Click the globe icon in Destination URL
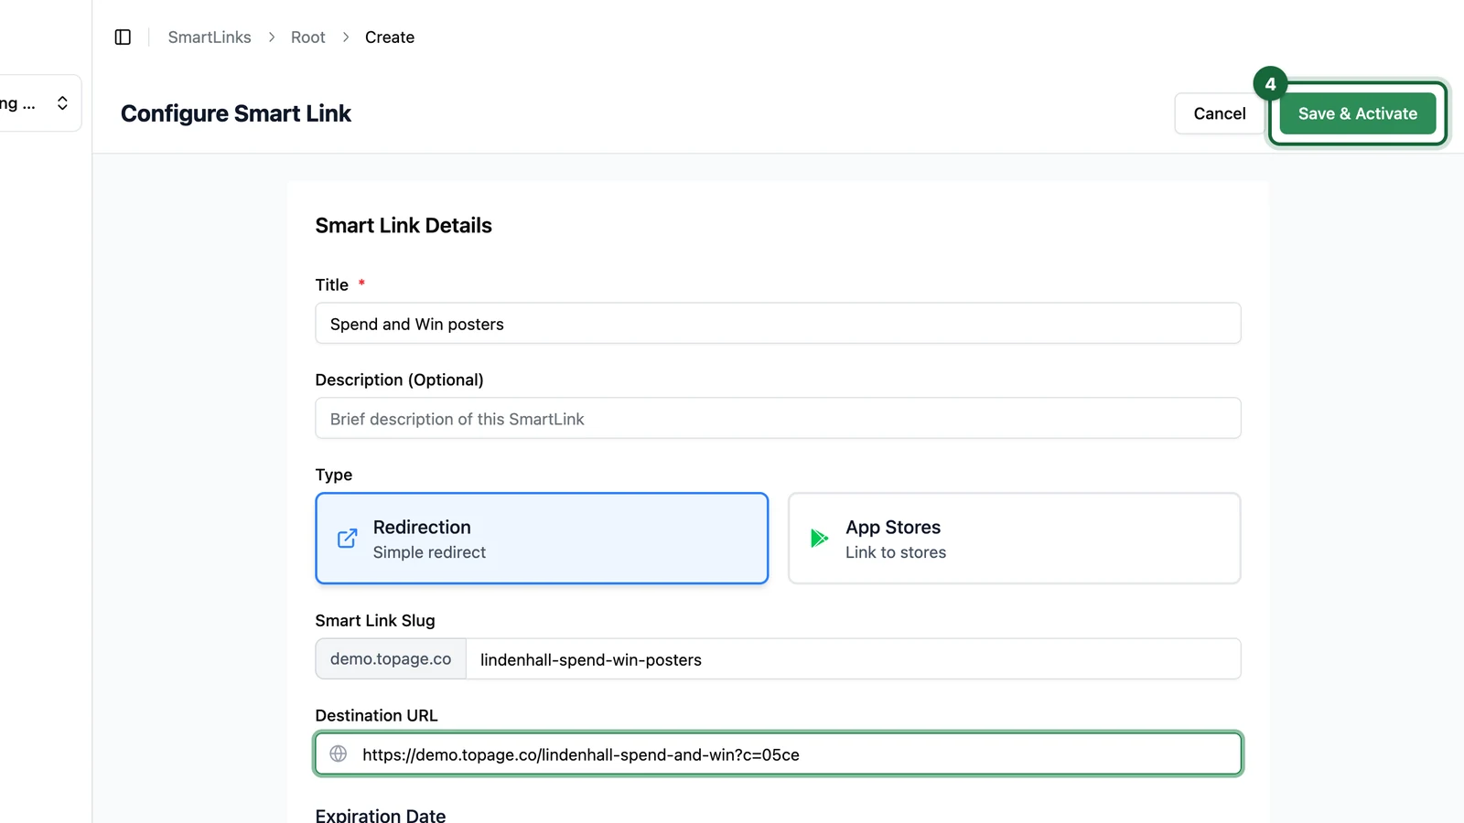1464x823 pixels. click(x=339, y=754)
